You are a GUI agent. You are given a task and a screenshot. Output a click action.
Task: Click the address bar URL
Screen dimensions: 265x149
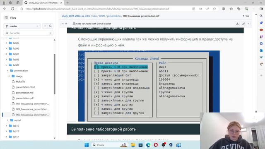point(97,9)
